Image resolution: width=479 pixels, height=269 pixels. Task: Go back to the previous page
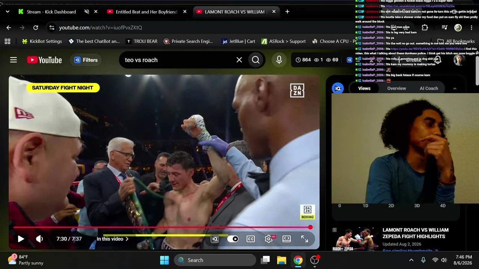(9, 28)
